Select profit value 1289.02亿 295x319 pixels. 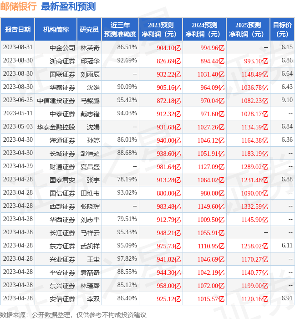coord(254,167)
